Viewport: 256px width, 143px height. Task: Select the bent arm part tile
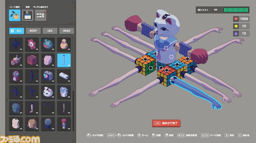[32, 108]
